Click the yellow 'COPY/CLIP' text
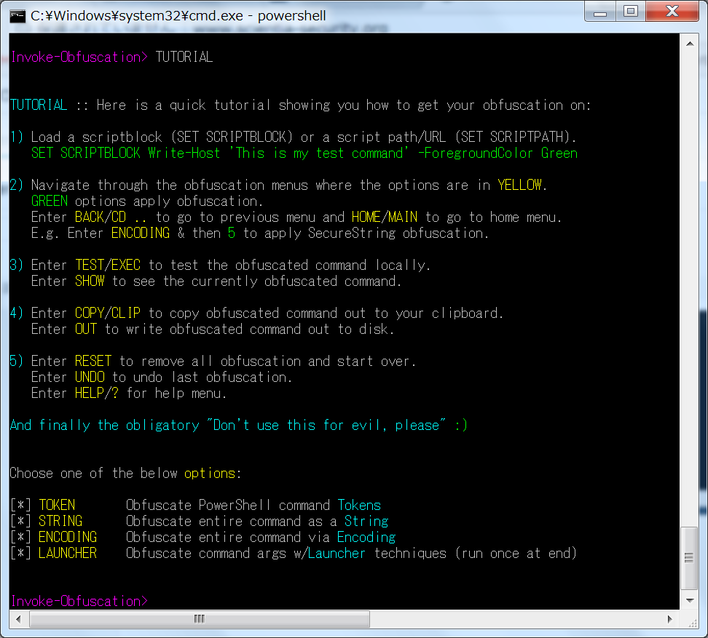Viewport: 708px width, 638px height. click(108, 313)
